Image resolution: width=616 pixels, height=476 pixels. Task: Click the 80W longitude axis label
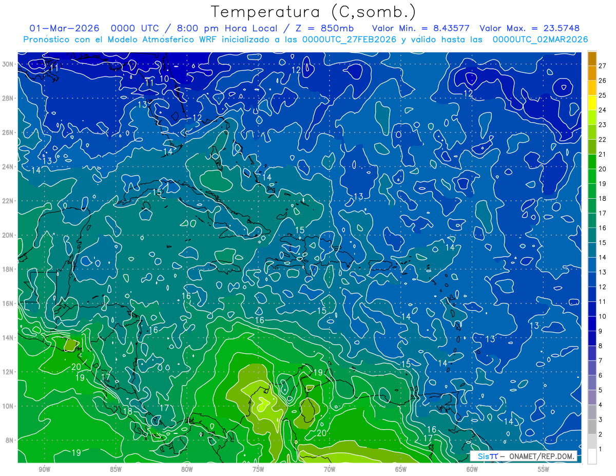tap(187, 469)
